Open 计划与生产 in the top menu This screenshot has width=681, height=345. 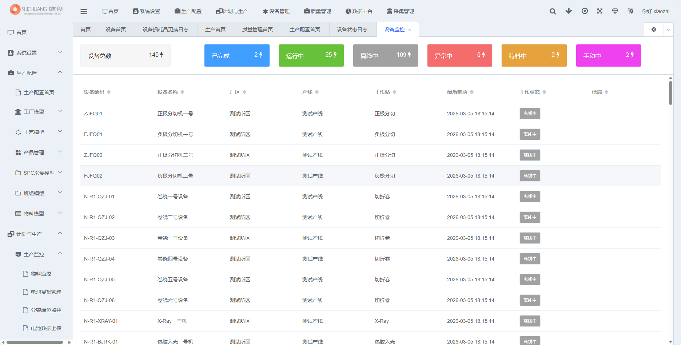tap(232, 11)
